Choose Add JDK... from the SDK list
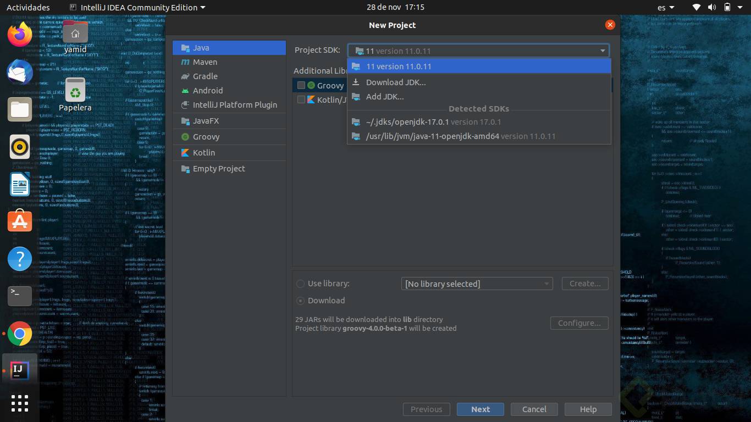Image resolution: width=751 pixels, height=422 pixels. tap(385, 97)
